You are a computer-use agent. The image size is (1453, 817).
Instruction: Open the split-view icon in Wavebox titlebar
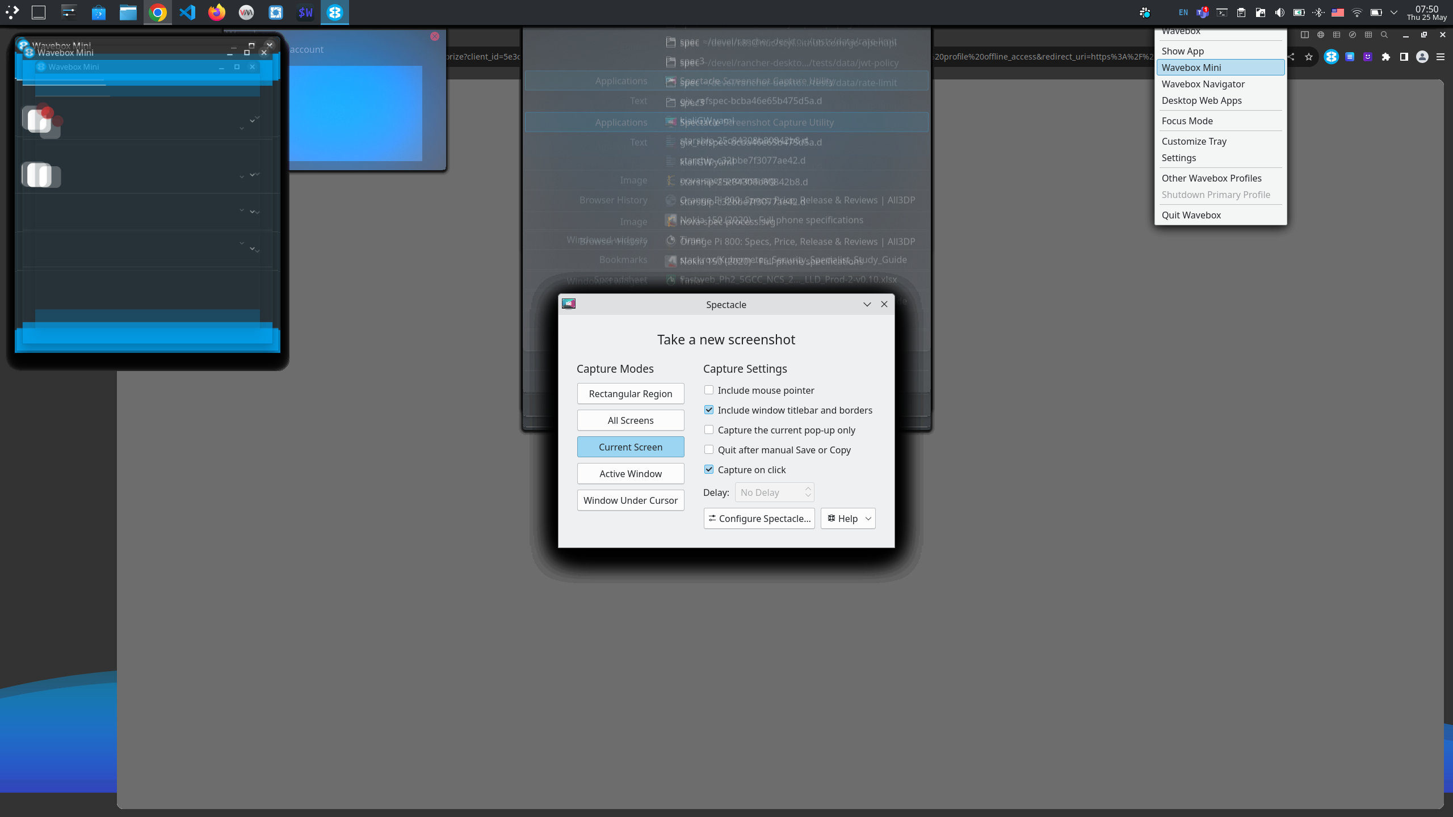pyautogui.click(x=1305, y=35)
